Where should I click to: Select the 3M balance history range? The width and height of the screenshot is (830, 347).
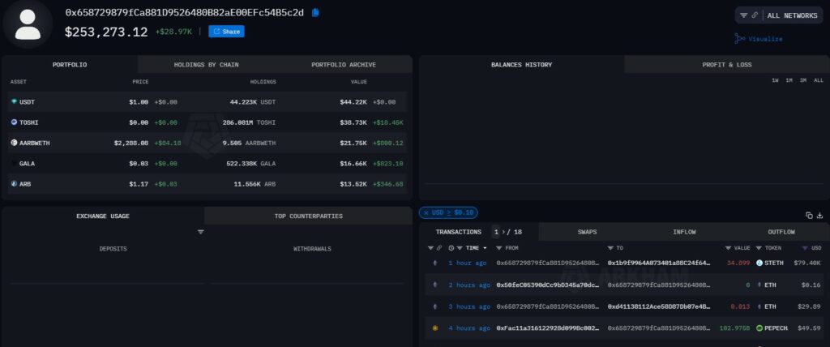803,80
